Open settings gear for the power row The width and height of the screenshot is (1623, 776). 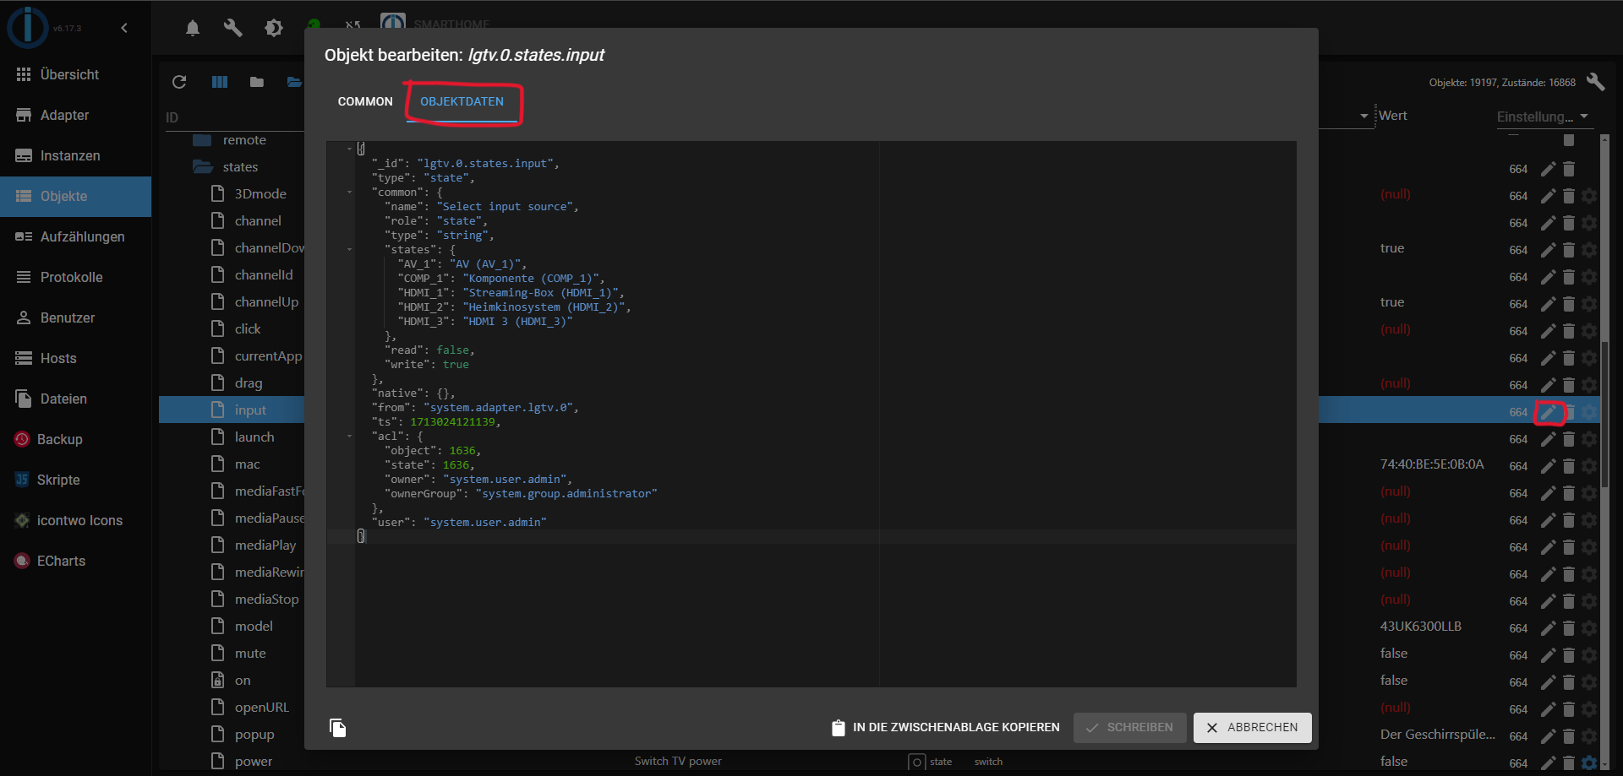(x=1589, y=762)
